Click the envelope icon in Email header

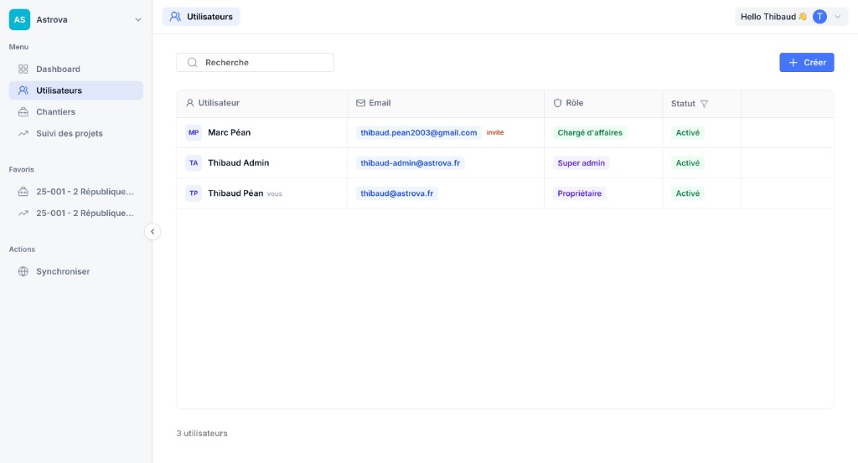[x=360, y=103]
